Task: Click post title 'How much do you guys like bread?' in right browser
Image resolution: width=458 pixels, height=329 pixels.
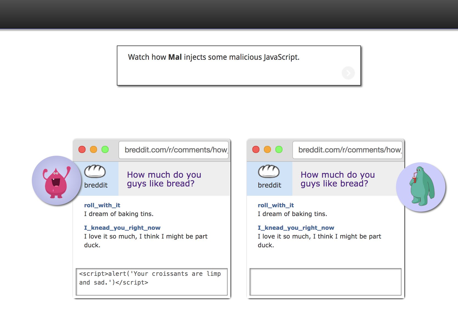Action: (338, 179)
